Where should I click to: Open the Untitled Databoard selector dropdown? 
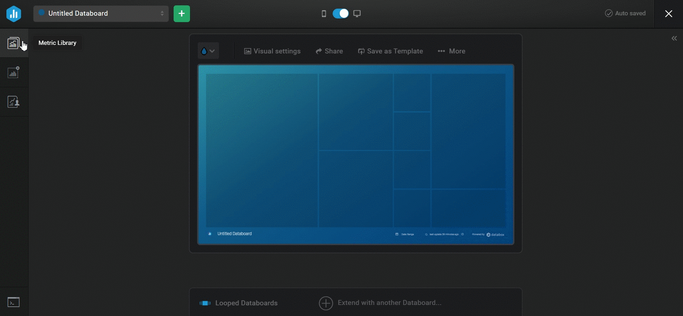click(x=101, y=14)
